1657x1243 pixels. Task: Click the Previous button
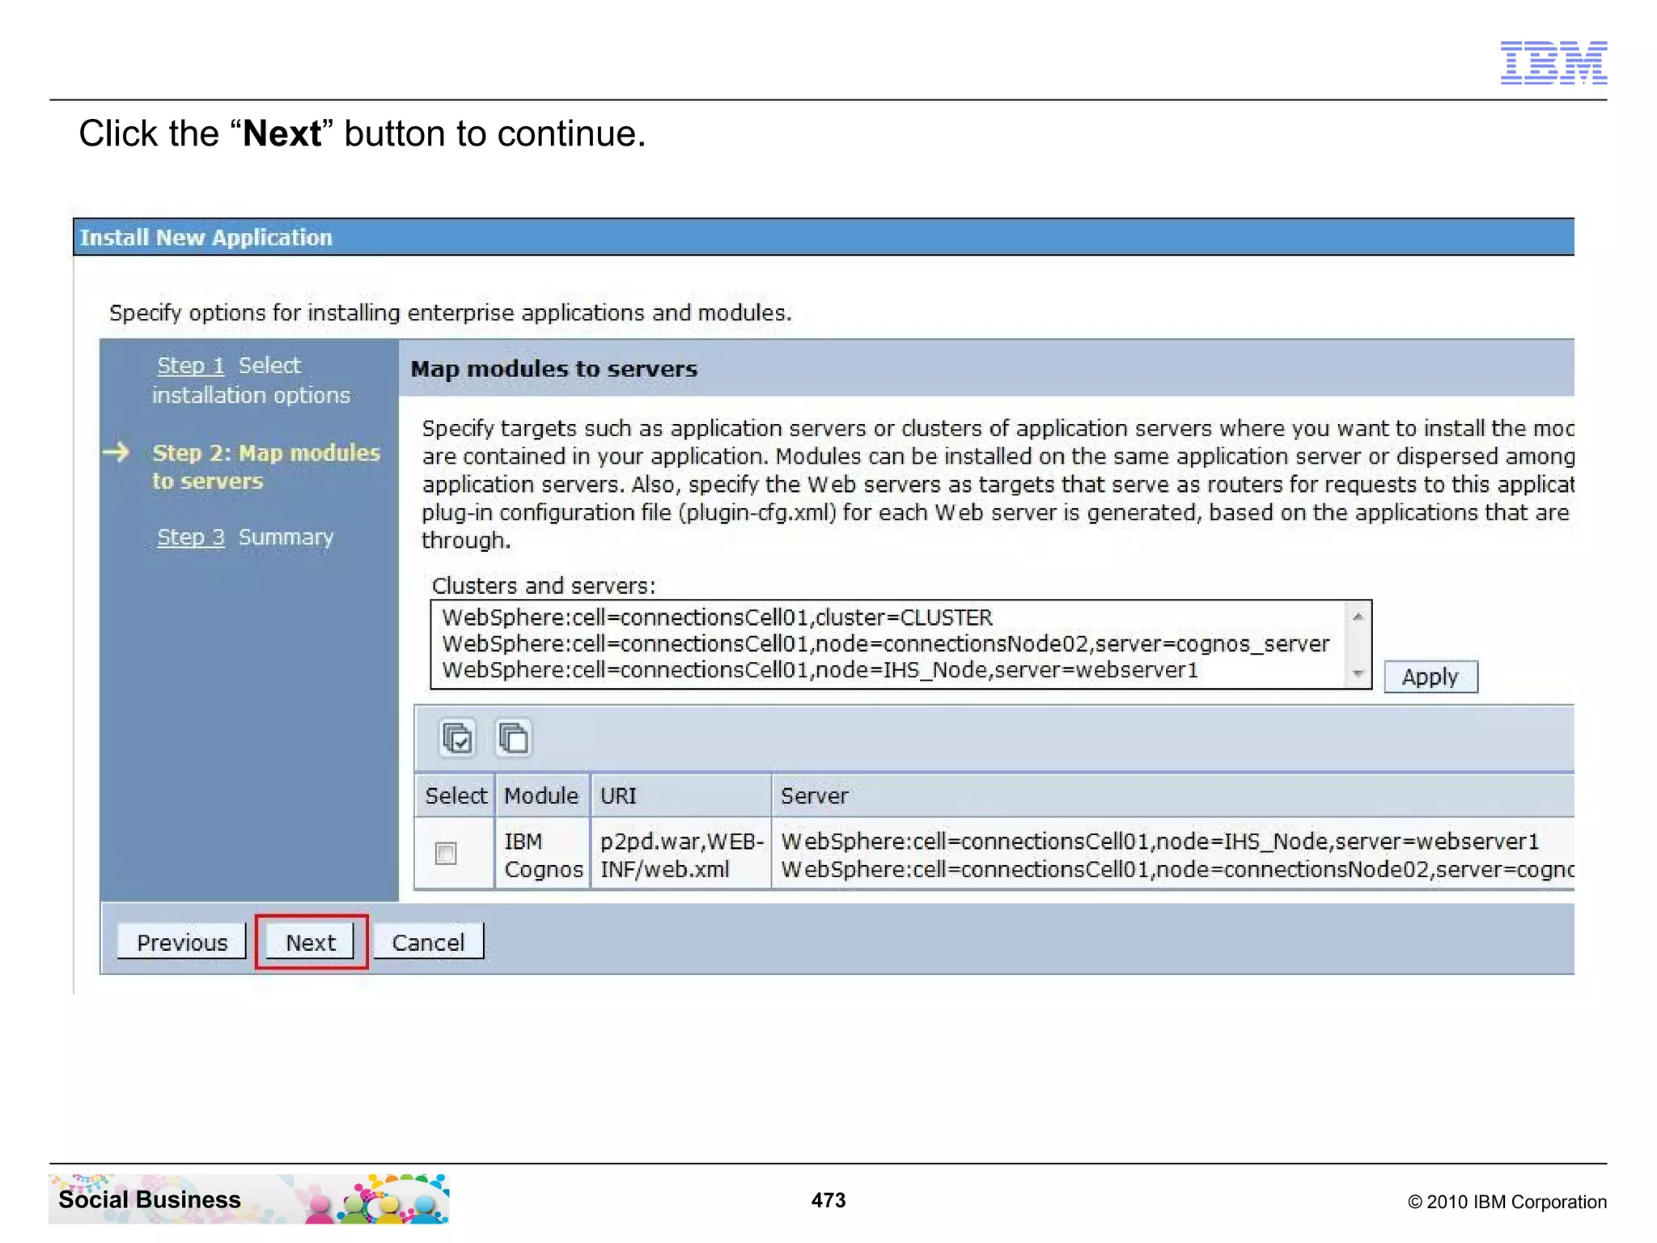pos(182,942)
